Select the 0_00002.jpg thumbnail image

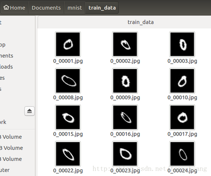(125, 44)
